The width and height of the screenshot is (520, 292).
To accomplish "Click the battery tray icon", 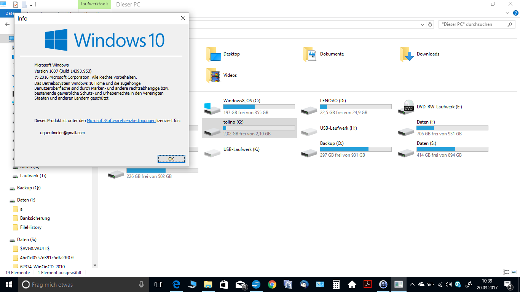I will coord(431,284).
